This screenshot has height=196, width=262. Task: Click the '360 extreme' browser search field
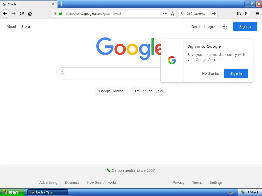click(198, 14)
